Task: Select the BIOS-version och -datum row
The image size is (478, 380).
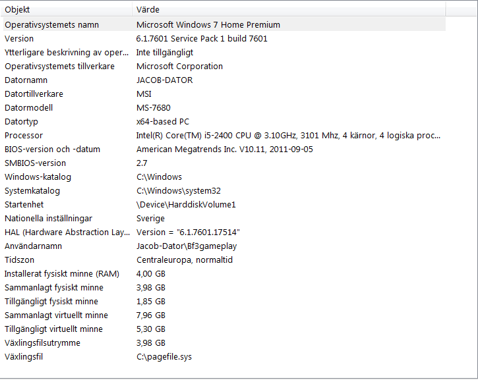Action: [52, 149]
